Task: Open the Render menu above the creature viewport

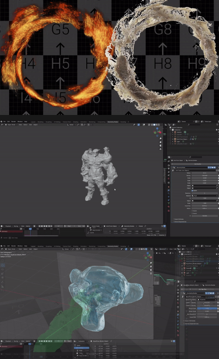Action: 13,121
